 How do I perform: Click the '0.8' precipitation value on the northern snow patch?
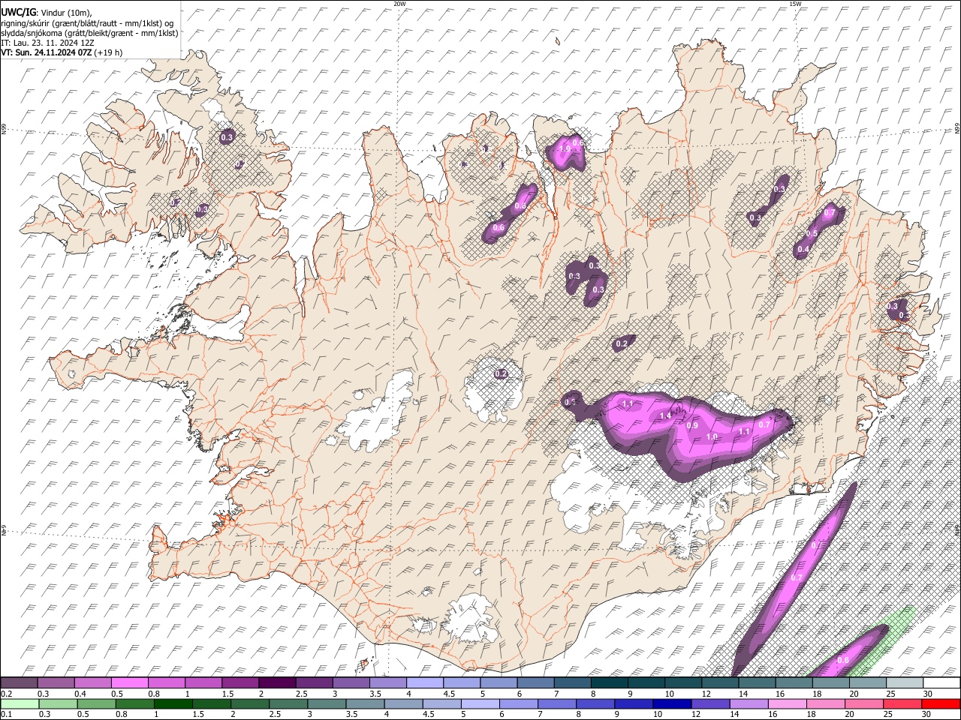coord(520,205)
